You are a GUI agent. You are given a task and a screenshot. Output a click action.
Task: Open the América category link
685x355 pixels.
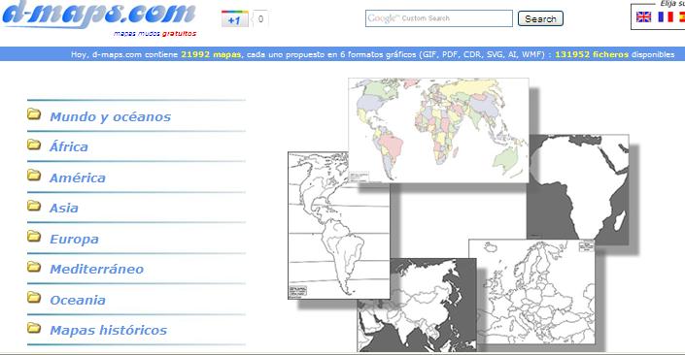pyautogui.click(x=78, y=177)
